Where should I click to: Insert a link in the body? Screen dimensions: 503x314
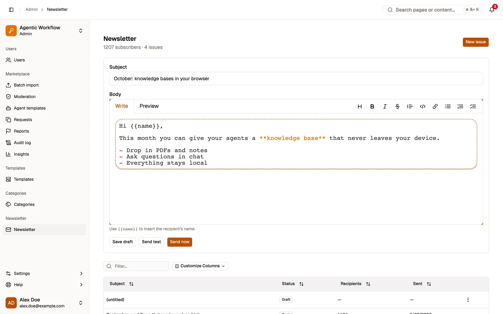click(x=435, y=107)
